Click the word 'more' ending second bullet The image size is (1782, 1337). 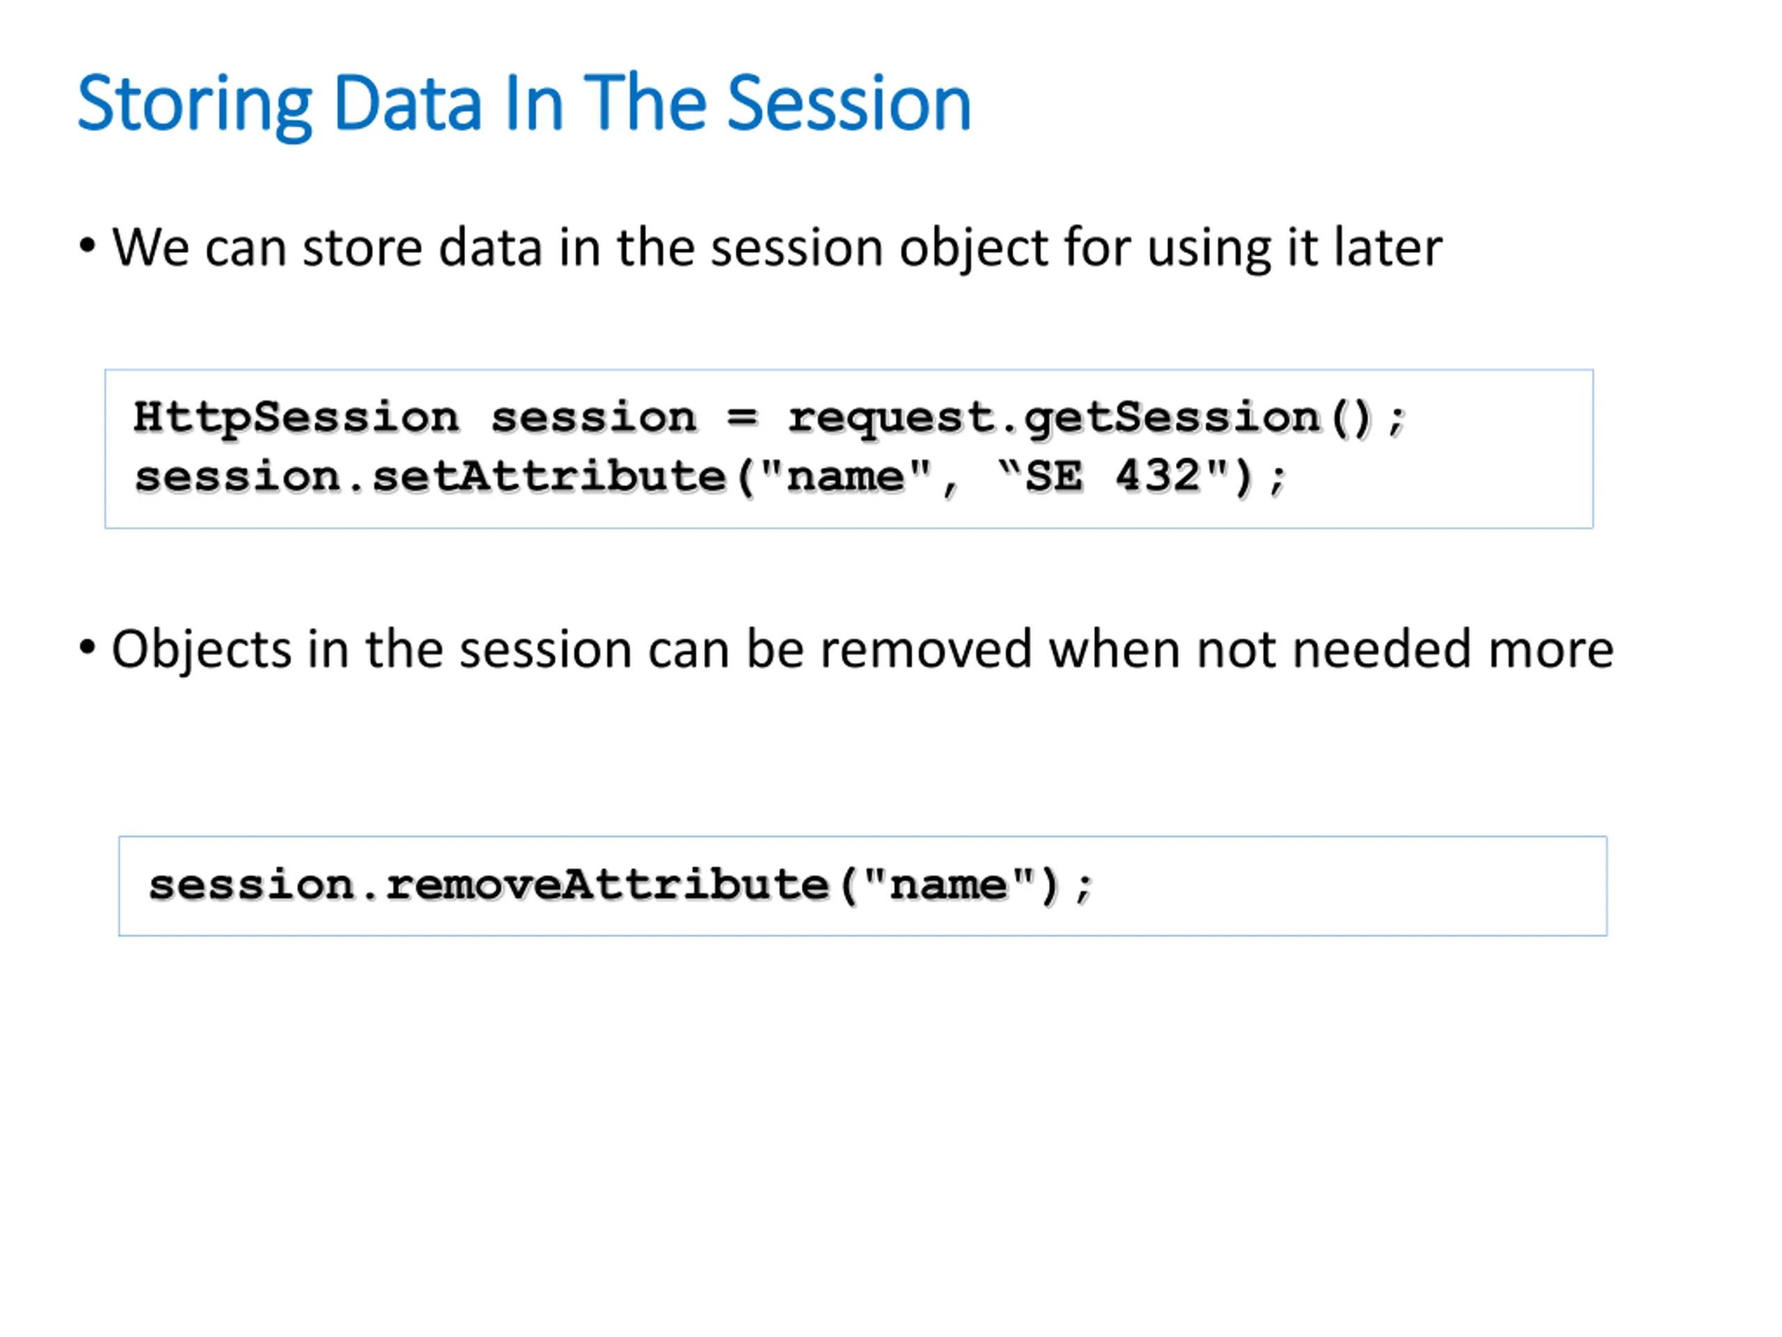tap(1551, 650)
